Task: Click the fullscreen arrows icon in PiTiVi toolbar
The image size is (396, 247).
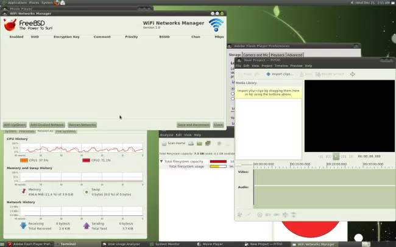Action: [353, 74]
